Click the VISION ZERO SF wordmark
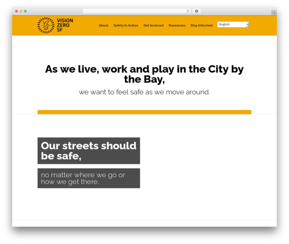 point(65,25)
